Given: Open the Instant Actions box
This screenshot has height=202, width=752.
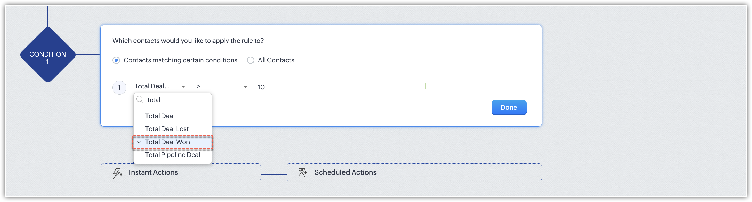Looking at the screenshot, I should [181, 172].
